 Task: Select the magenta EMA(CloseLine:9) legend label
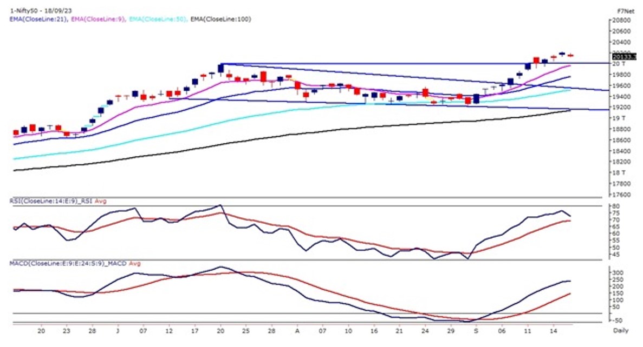pyautogui.click(x=98, y=19)
